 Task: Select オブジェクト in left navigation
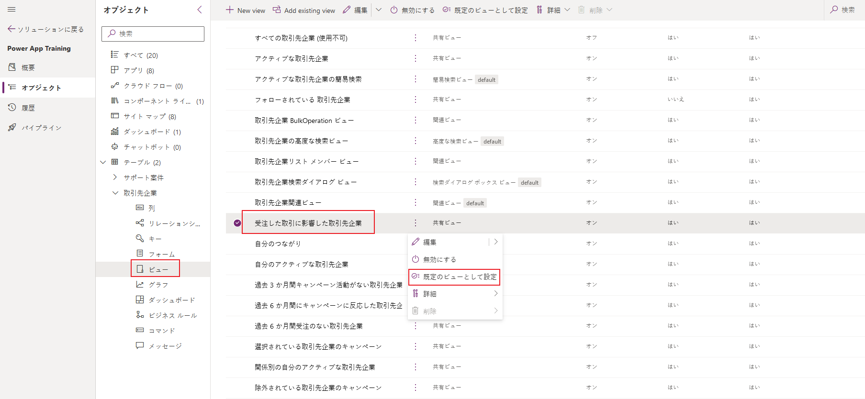pos(41,88)
